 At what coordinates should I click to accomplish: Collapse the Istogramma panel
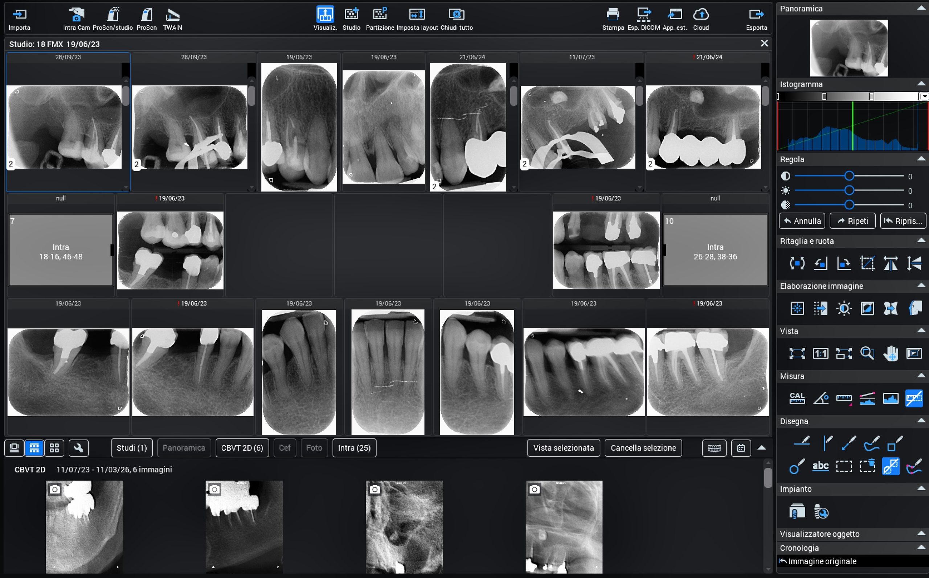(x=921, y=84)
